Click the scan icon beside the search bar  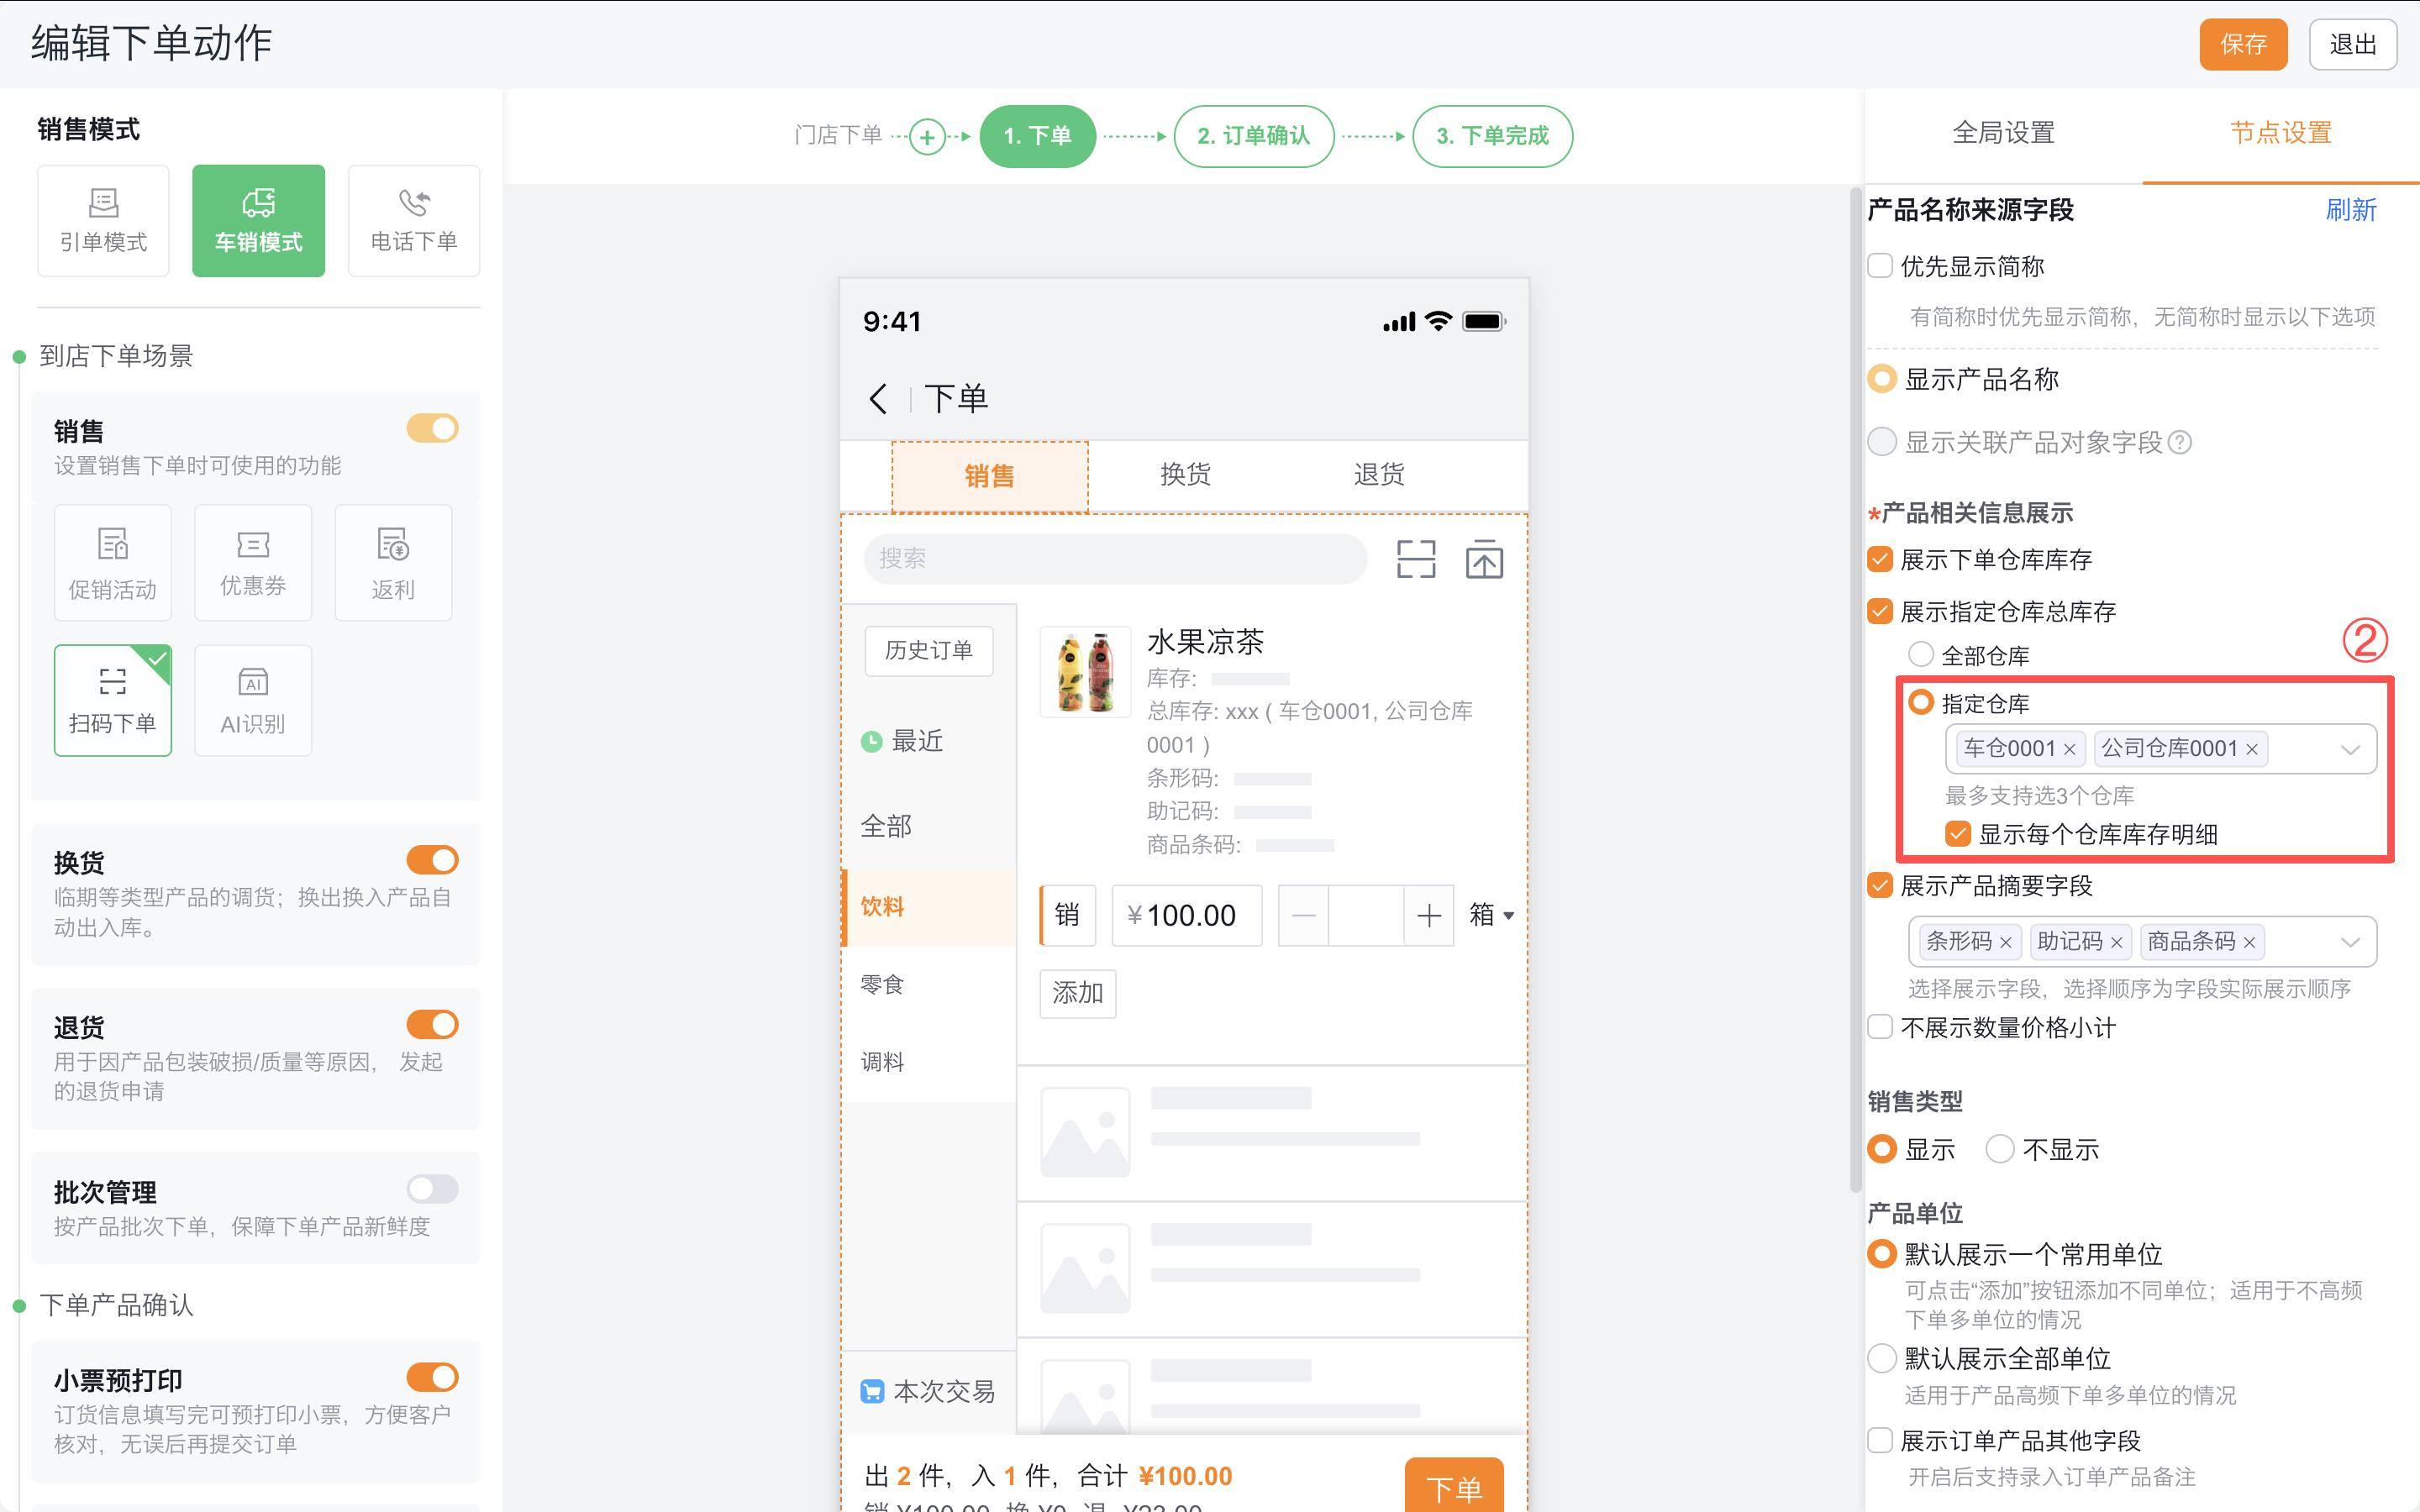[1415, 559]
